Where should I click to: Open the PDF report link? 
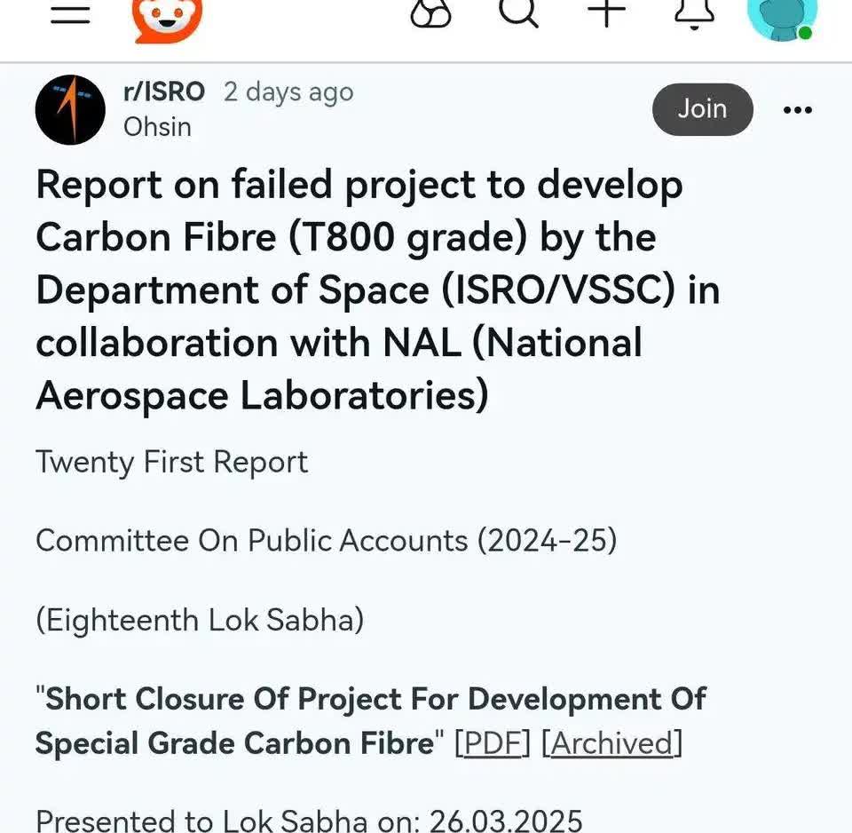493,742
